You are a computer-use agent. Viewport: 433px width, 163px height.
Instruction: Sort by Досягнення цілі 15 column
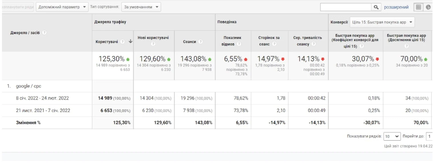point(406,37)
